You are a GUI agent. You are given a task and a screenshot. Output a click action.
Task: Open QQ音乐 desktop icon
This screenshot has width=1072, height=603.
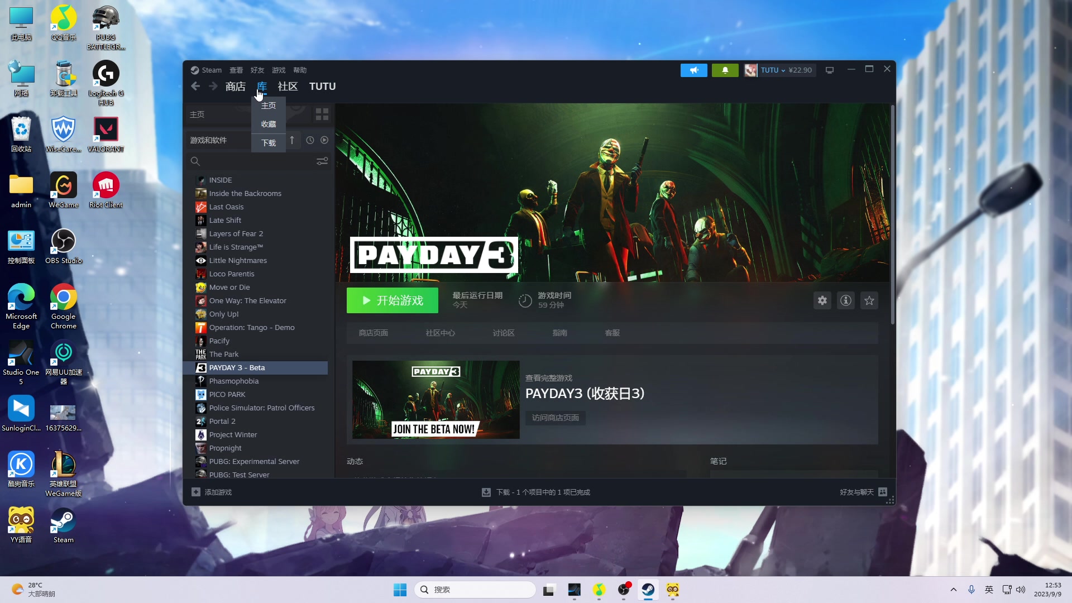tap(63, 23)
